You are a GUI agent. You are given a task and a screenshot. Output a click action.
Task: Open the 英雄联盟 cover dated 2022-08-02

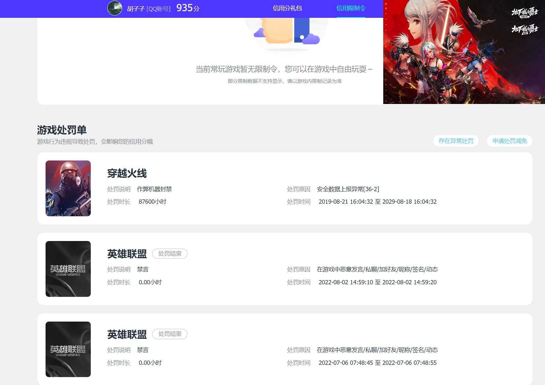pyautogui.click(x=68, y=269)
